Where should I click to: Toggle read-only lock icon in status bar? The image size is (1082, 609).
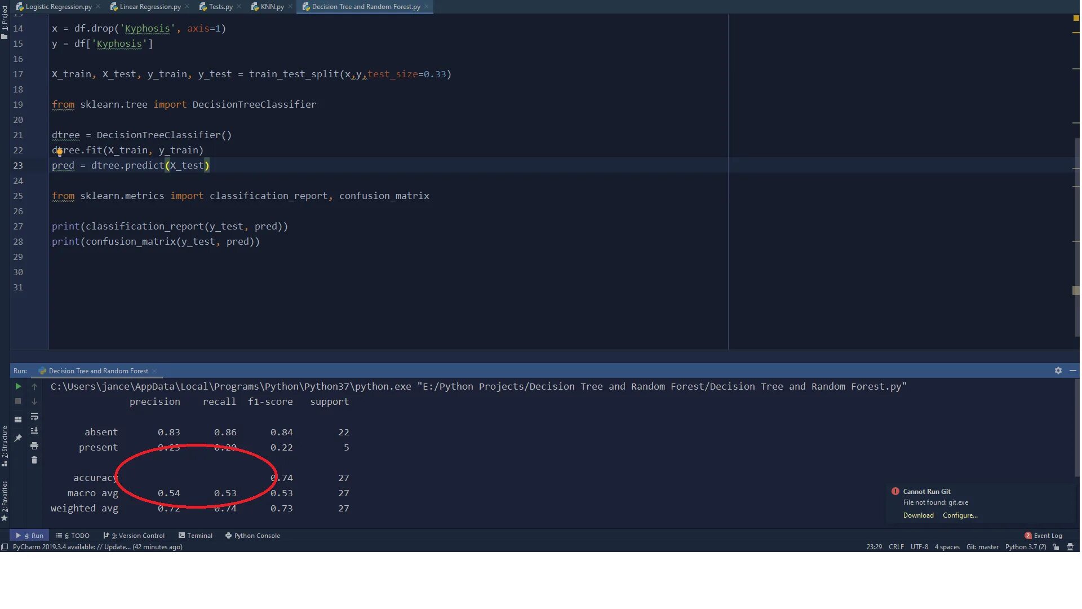point(1056,547)
